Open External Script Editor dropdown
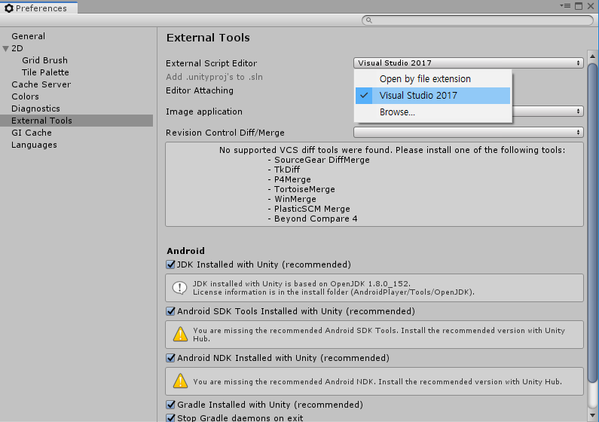 [469, 63]
